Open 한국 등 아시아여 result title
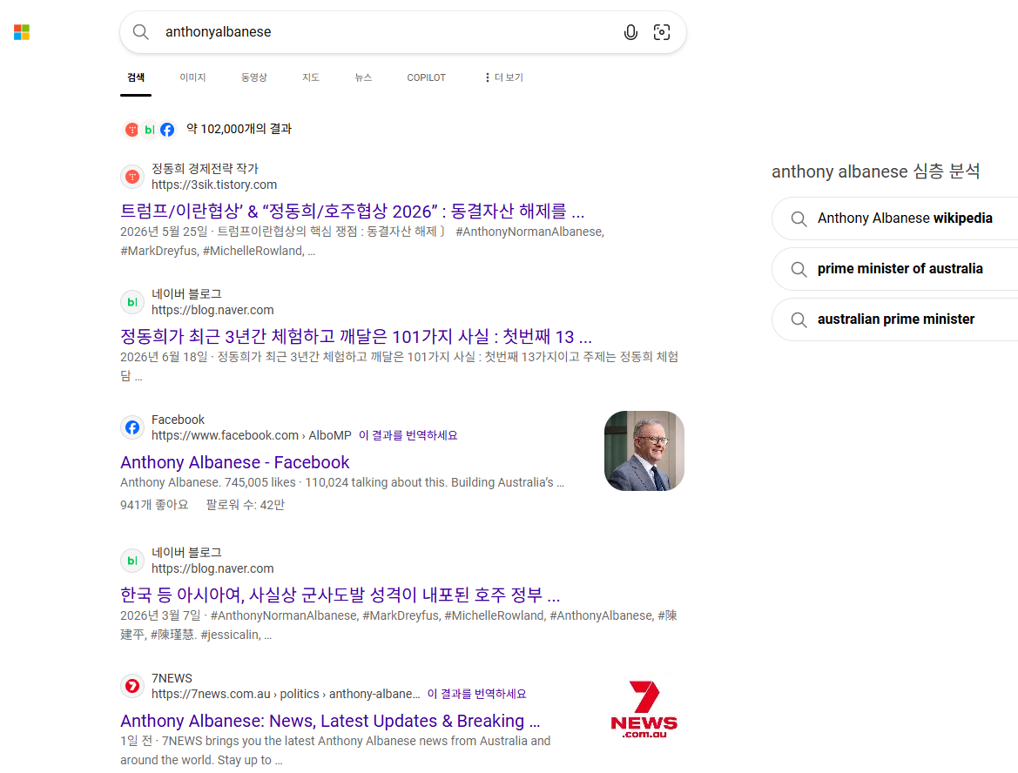The width and height of the screenshot is (1018, 773). click(340, 595)
